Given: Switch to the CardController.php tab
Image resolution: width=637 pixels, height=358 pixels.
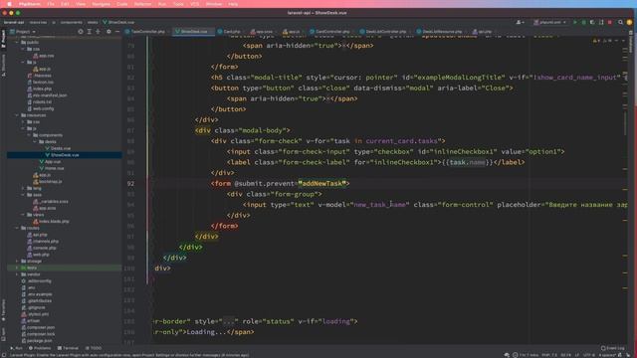Looking at the screenshot, I should 330,31.
